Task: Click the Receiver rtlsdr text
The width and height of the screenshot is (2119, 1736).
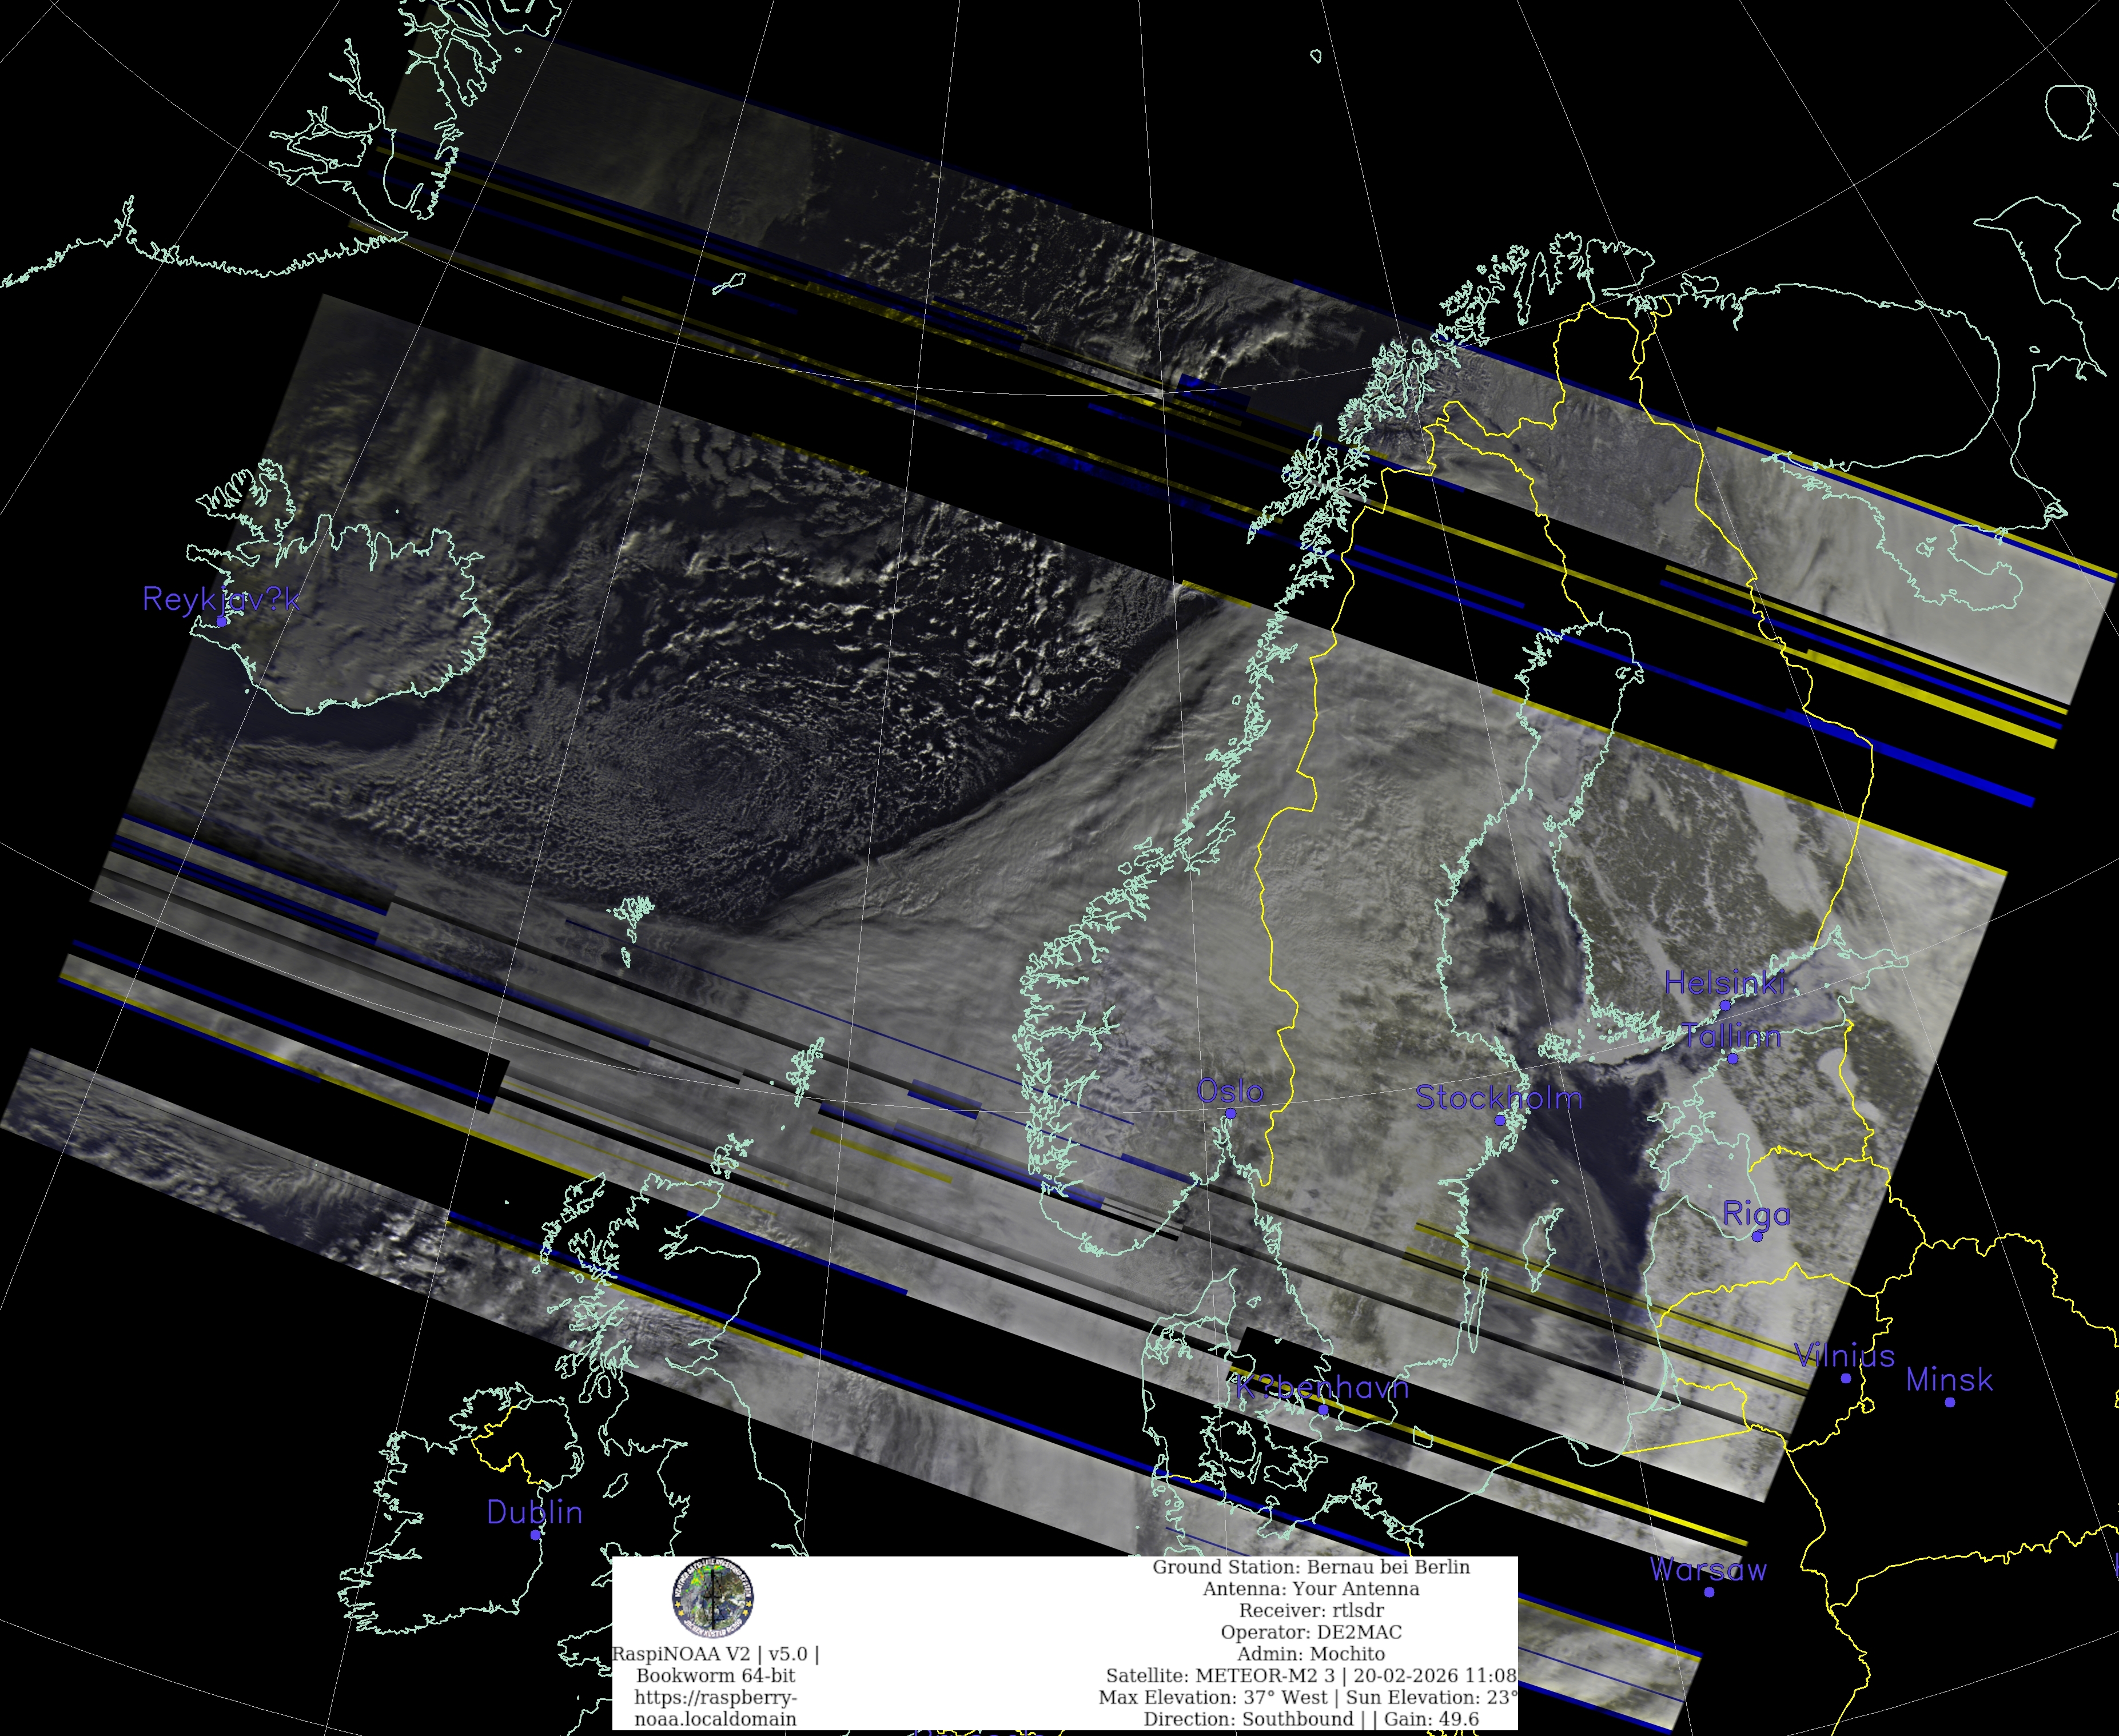Action: [x=1311, y=1610]
